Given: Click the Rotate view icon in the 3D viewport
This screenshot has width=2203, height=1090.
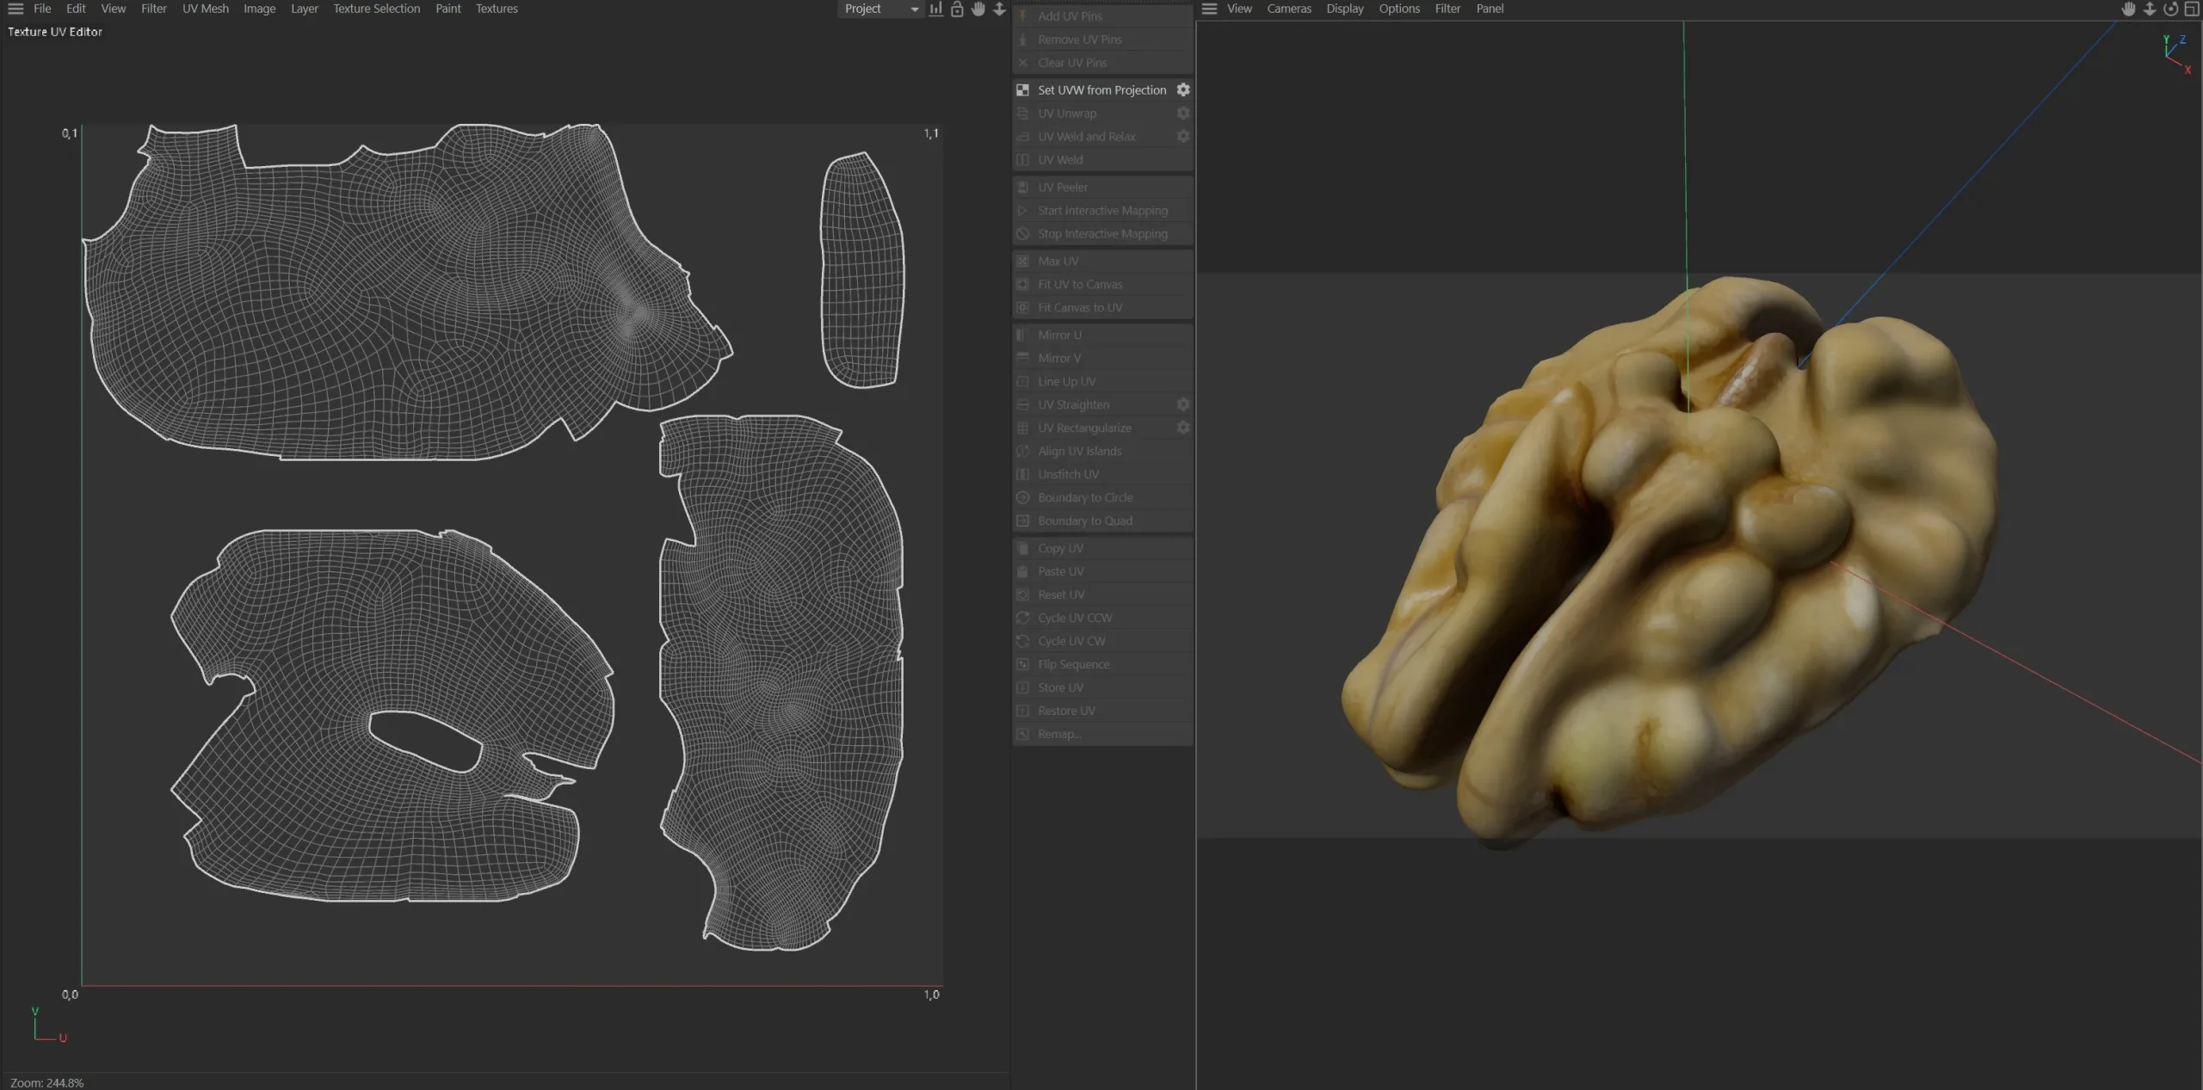Looking at the screenshot, I should pos(2171,9).
